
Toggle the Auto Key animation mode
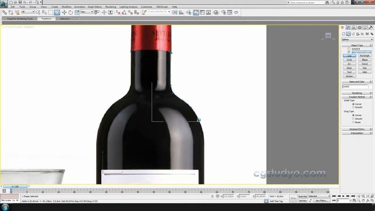coord(302,196)
